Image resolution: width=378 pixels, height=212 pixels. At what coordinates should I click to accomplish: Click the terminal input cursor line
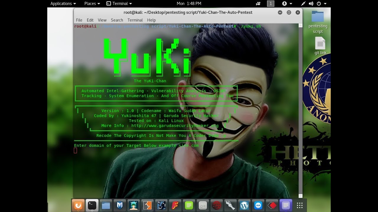(75, 150)
